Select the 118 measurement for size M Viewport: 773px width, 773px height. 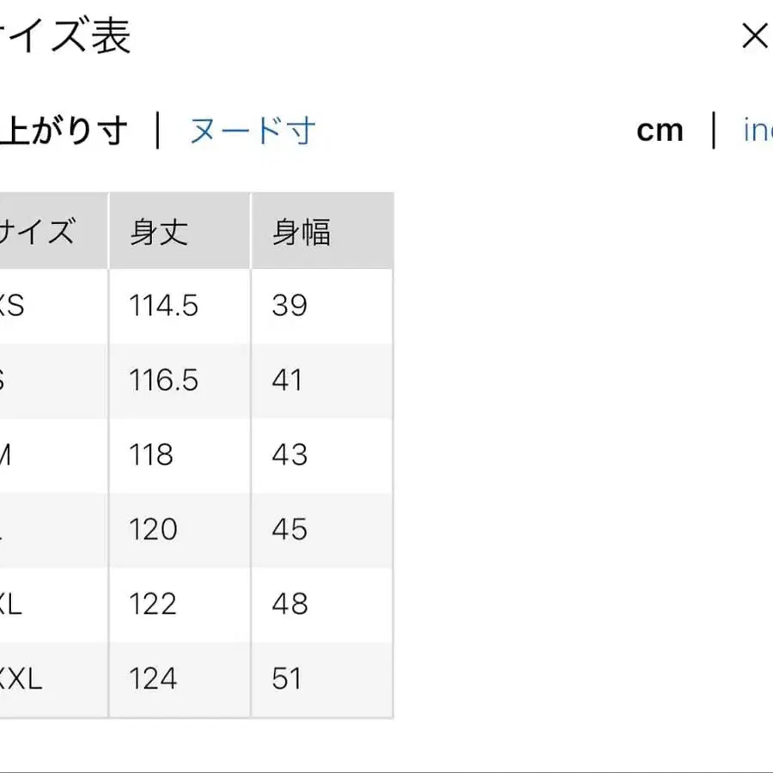[x=152, y=455]
